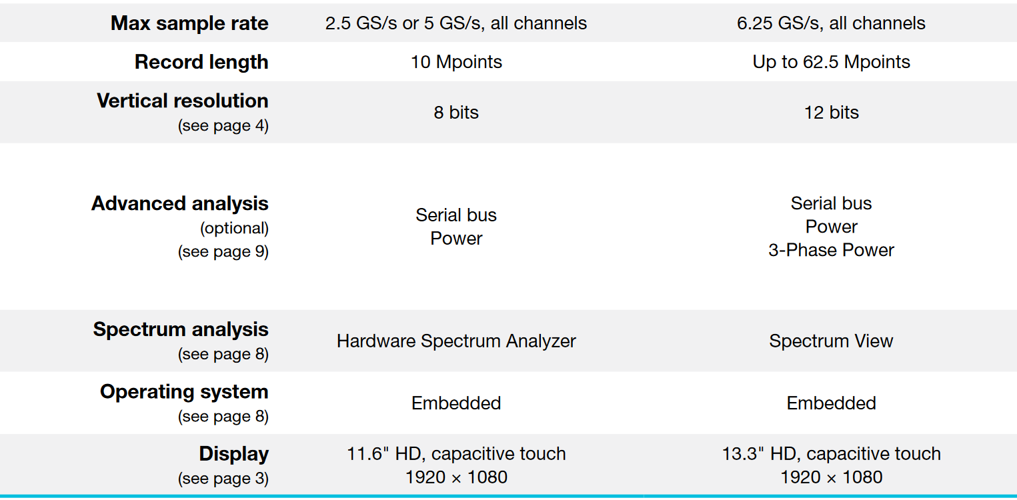The height and width of the screenshot is (500, 1017).
Task: Click the "Vertical resolution" heading
Action: [x=183, y=101]
